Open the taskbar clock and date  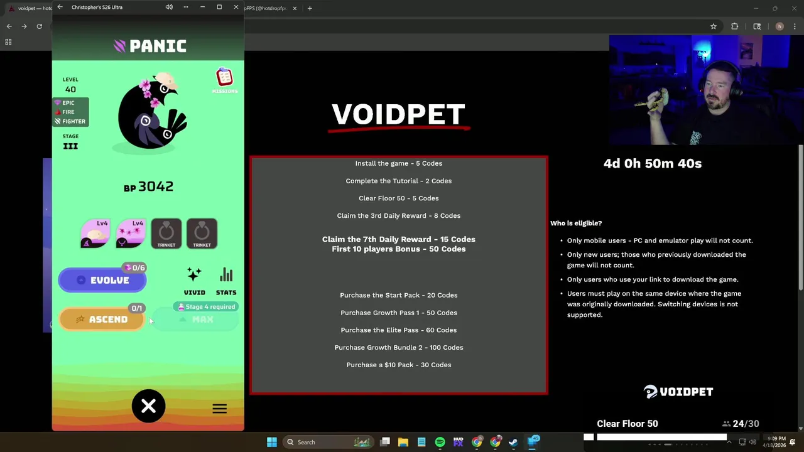774,442
